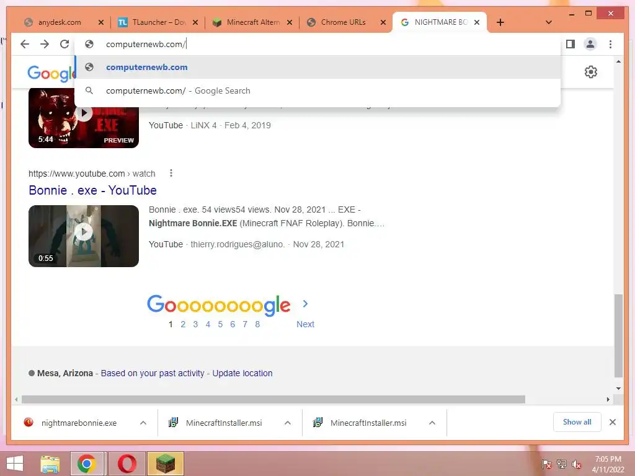Viewport: 635px width, 476px height.
Task: Close the downloads bar
Action: click(613, 422)
